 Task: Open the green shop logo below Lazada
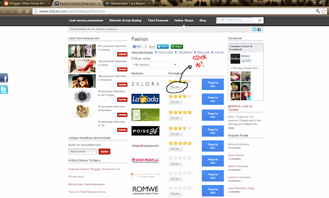145,115
